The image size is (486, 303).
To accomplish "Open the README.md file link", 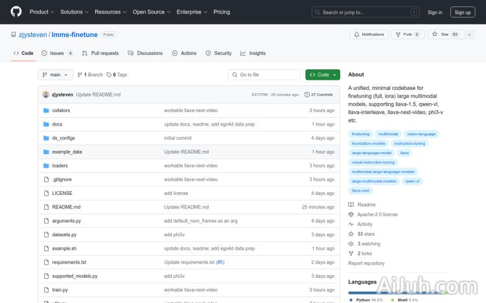I will point(66,207).
